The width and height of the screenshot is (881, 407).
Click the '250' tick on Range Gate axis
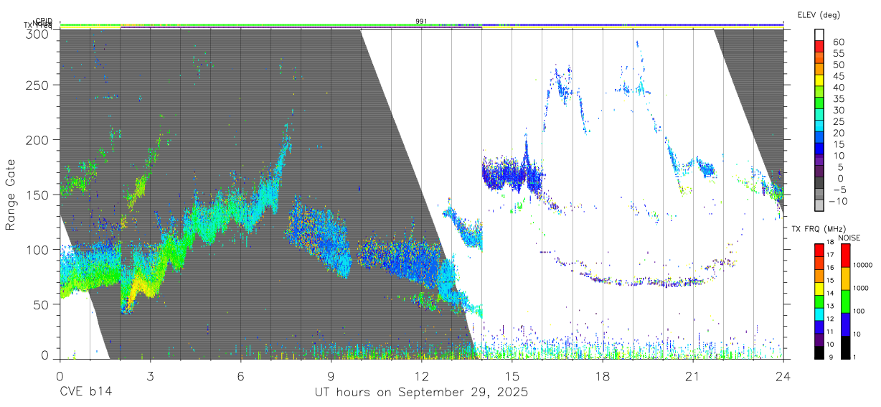pos(37,85)
